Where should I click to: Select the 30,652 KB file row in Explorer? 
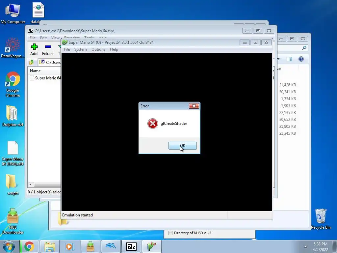(287, 119)
